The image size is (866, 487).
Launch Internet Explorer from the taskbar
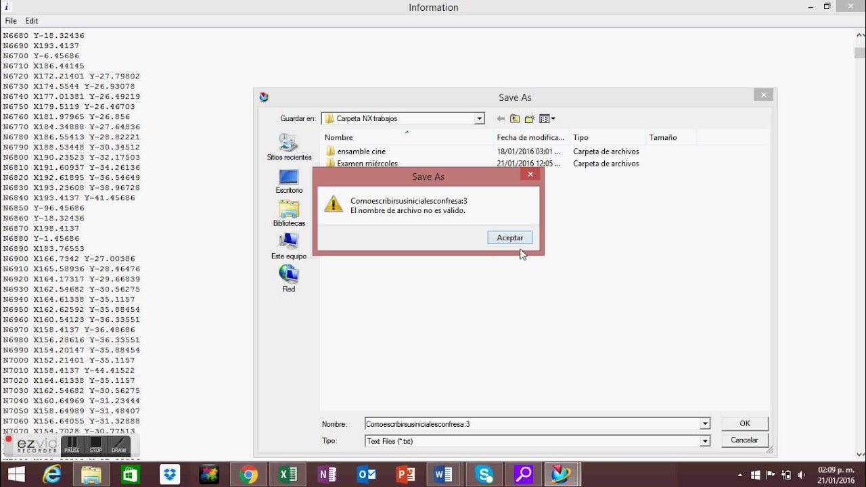[52, 475]
